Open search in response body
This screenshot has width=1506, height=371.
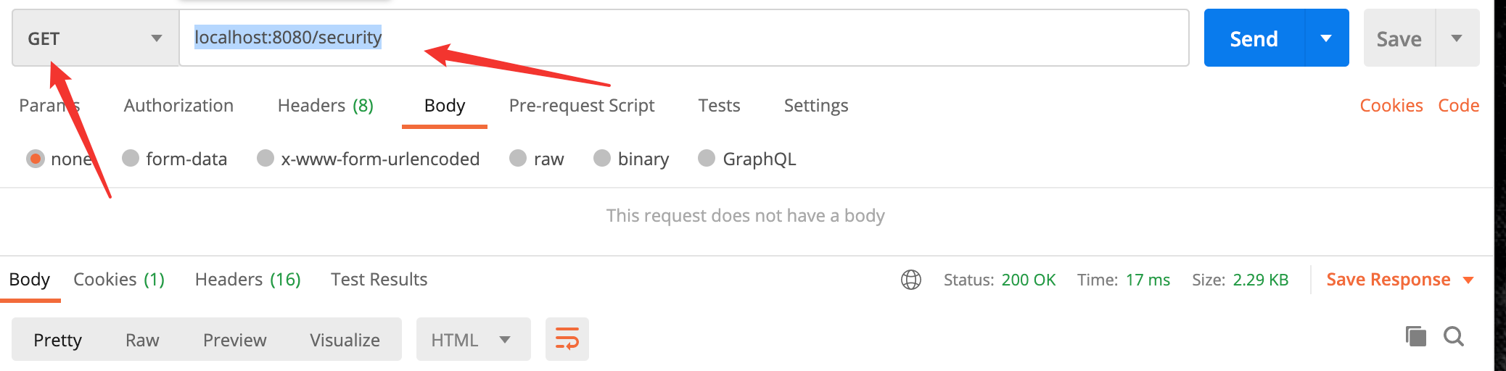pos(1454,336)
